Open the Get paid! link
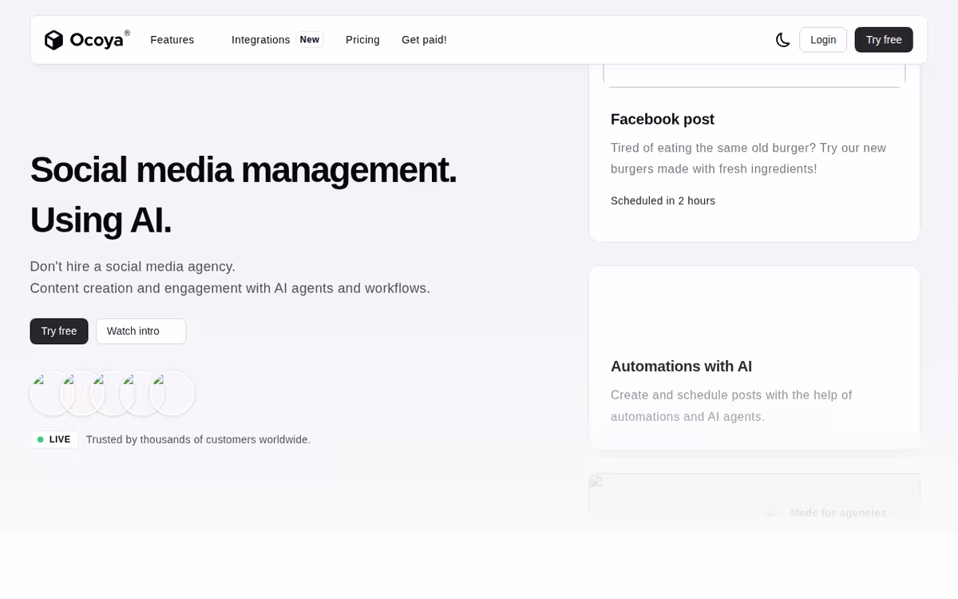 [x=424, y=40]
